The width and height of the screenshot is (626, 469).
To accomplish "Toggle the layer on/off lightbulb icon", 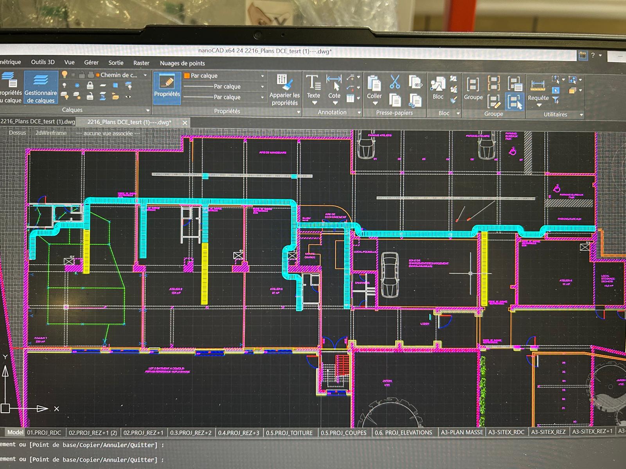I will tap(65, 74).
